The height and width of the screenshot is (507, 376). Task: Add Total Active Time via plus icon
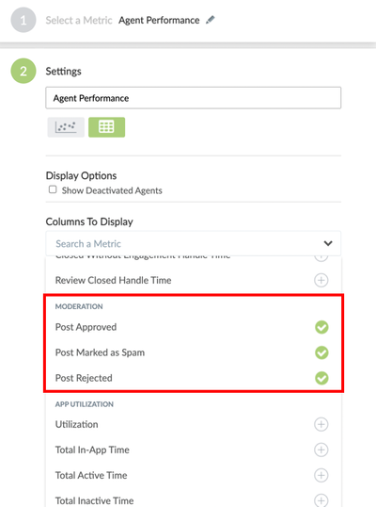pyautogui.click(x=321, y=475)
